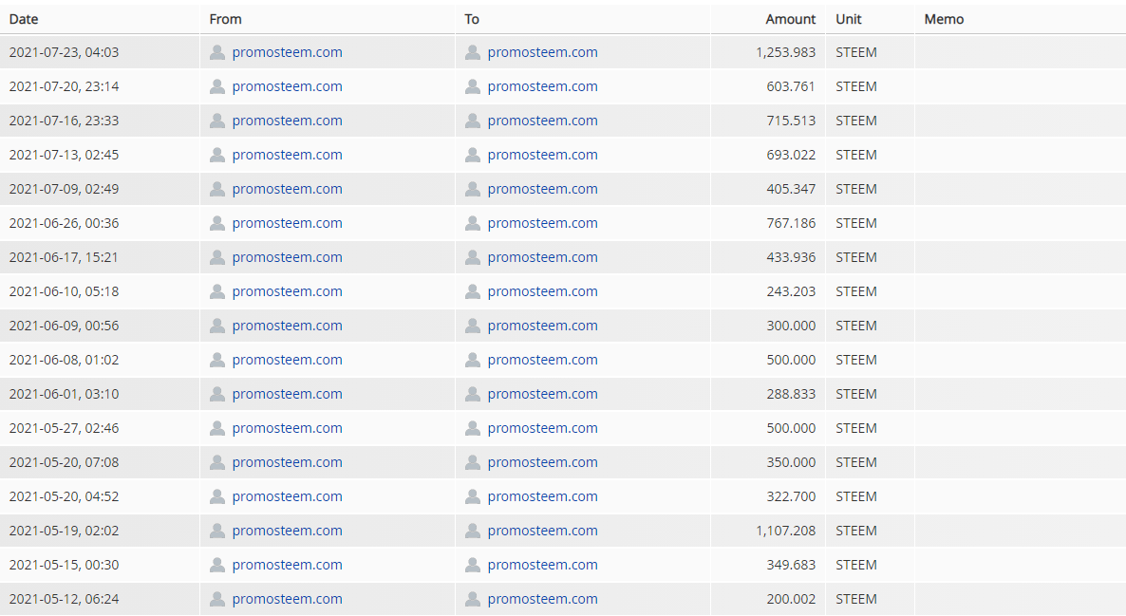Open the To promosteem.com link in the 2021-05-15 row
The image size is (1126, 616).
542,565
